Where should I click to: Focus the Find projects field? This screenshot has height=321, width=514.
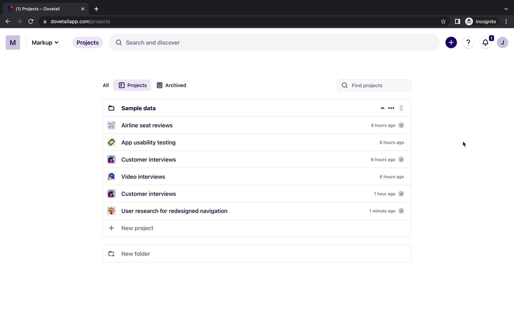[x=379, y=85]
